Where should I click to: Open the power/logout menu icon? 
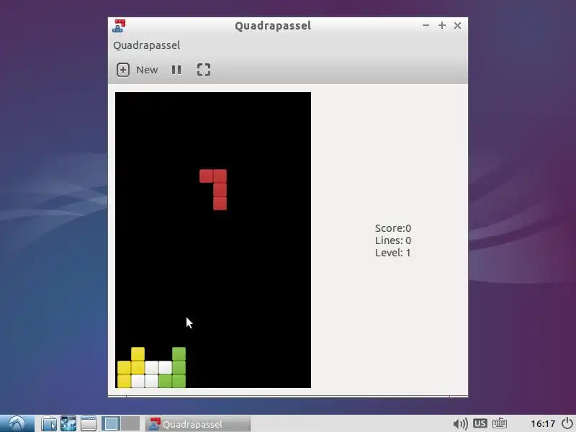pyautogui.click(x=567, y=423)
